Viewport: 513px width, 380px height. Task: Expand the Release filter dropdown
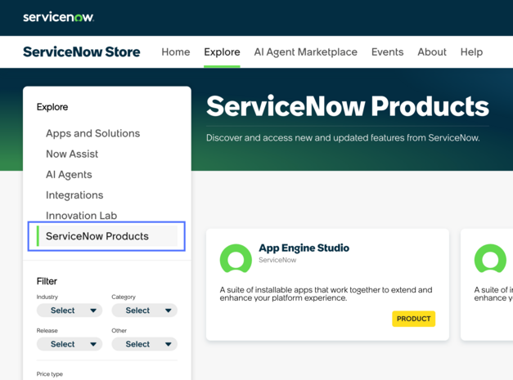click(70, 344)
